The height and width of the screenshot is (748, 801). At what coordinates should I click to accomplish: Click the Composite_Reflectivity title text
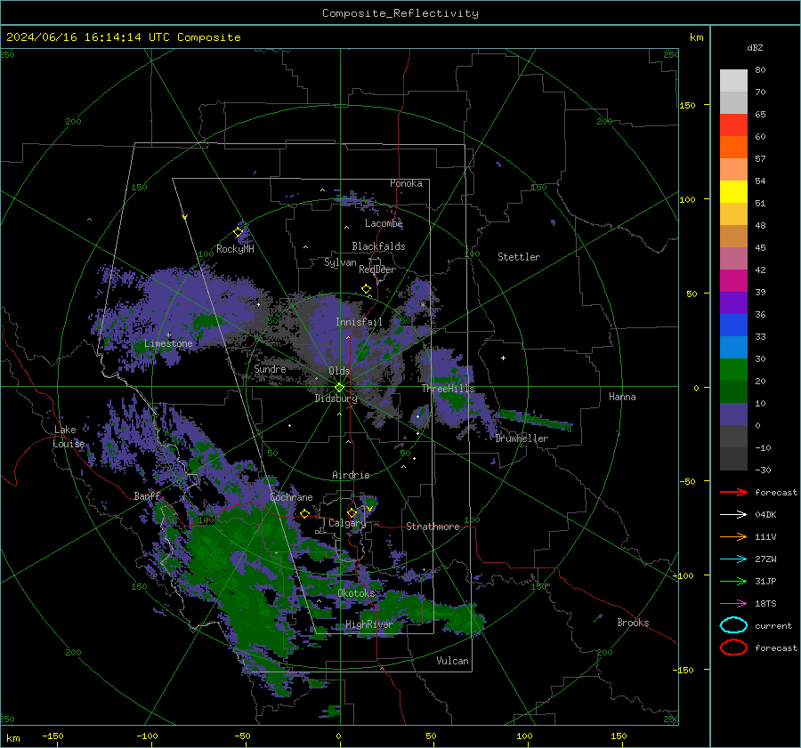400,13
